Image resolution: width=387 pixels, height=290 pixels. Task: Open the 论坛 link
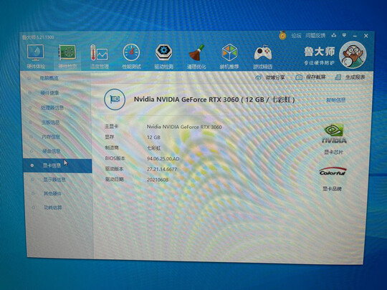pyautogui.click(x=296, y=36)
